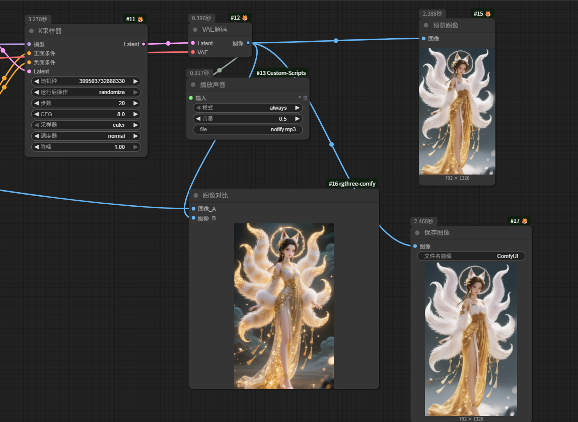The image size is (578, 422).
Task: Click the 792 × 1320 size under 预览图像
Action: pos(457,178)
